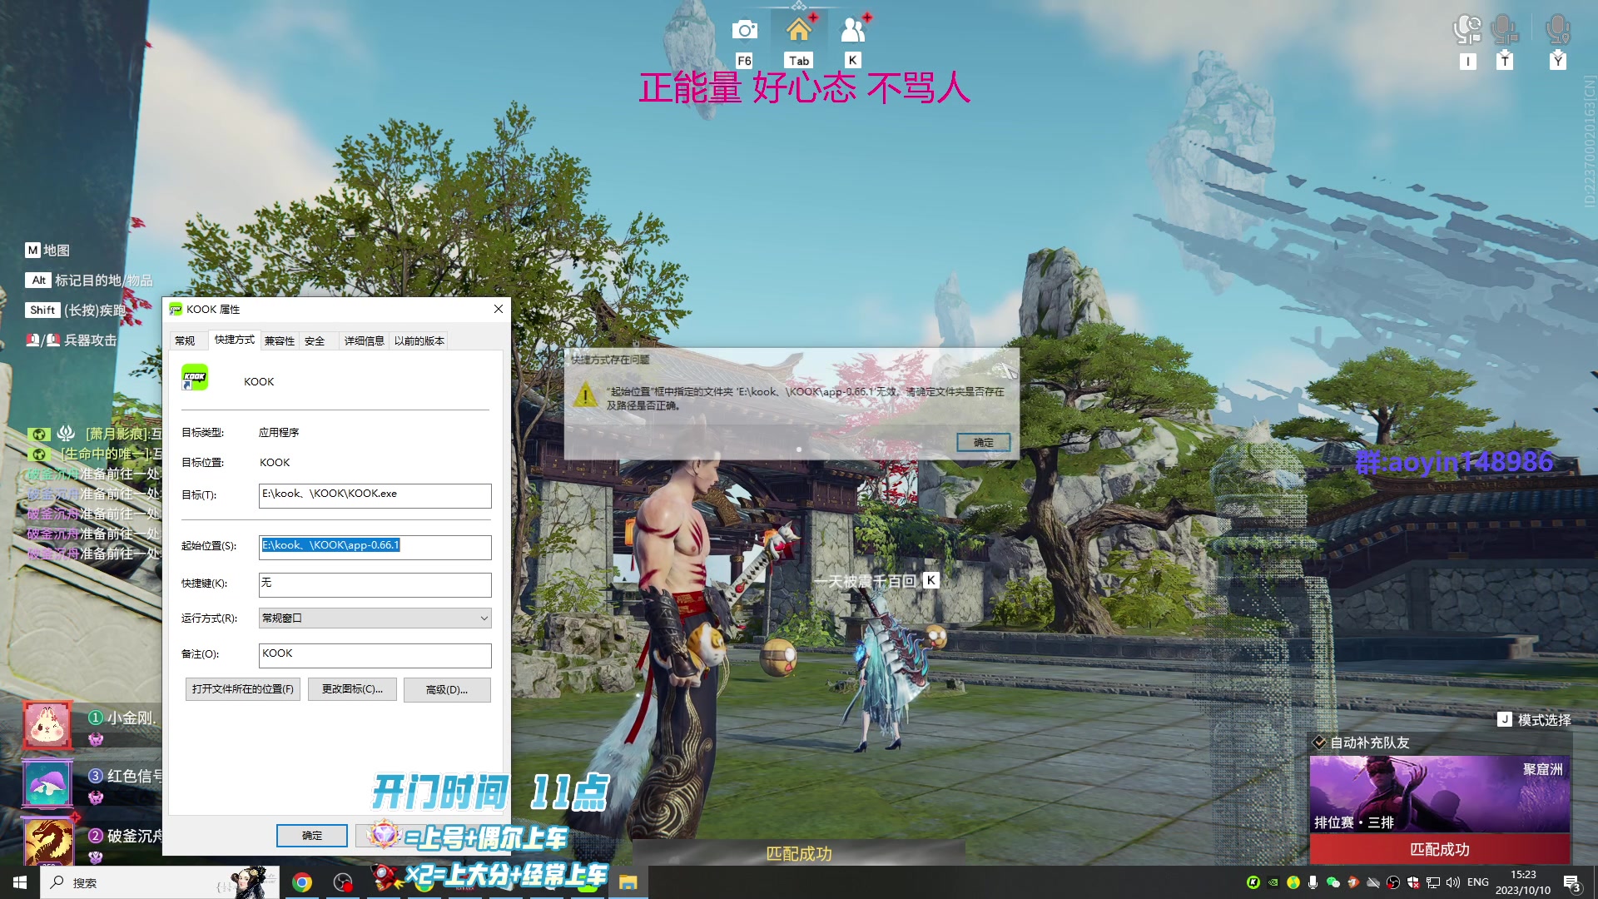Click the 破釜沉舟 dragon avatar
This screenshot has width=1598, height=899.
pos(47,841)
